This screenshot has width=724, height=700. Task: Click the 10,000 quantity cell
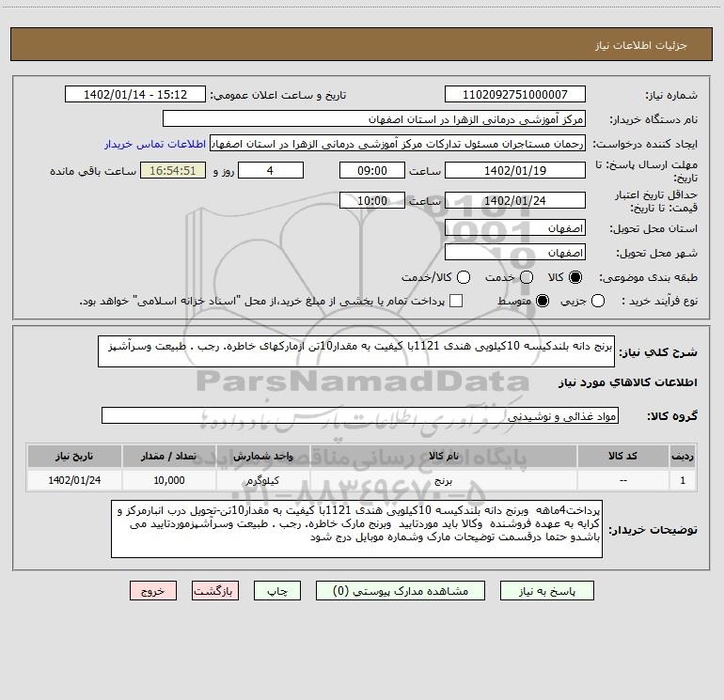coord(168,480)
